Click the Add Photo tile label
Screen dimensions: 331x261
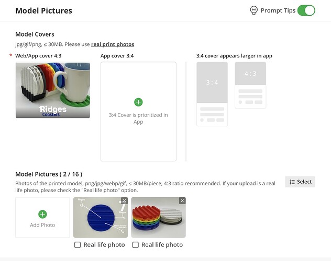tap(42, 225)
